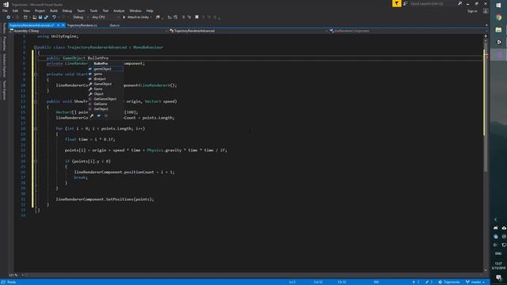Screen dimensions: 507x285
Task: Click the Open File toolbar icon
Action: click(34, 17)
